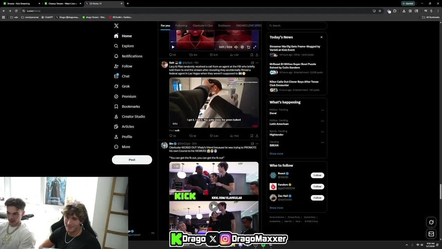
Task: Open Creator Studio in the sidebar
Action: click(x=129, y=117)
